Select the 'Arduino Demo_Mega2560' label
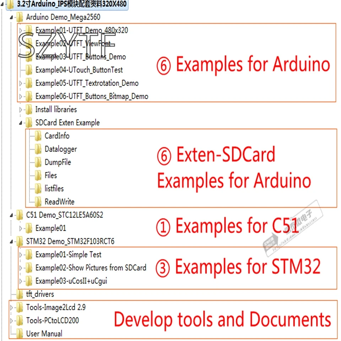 [63, 17]
